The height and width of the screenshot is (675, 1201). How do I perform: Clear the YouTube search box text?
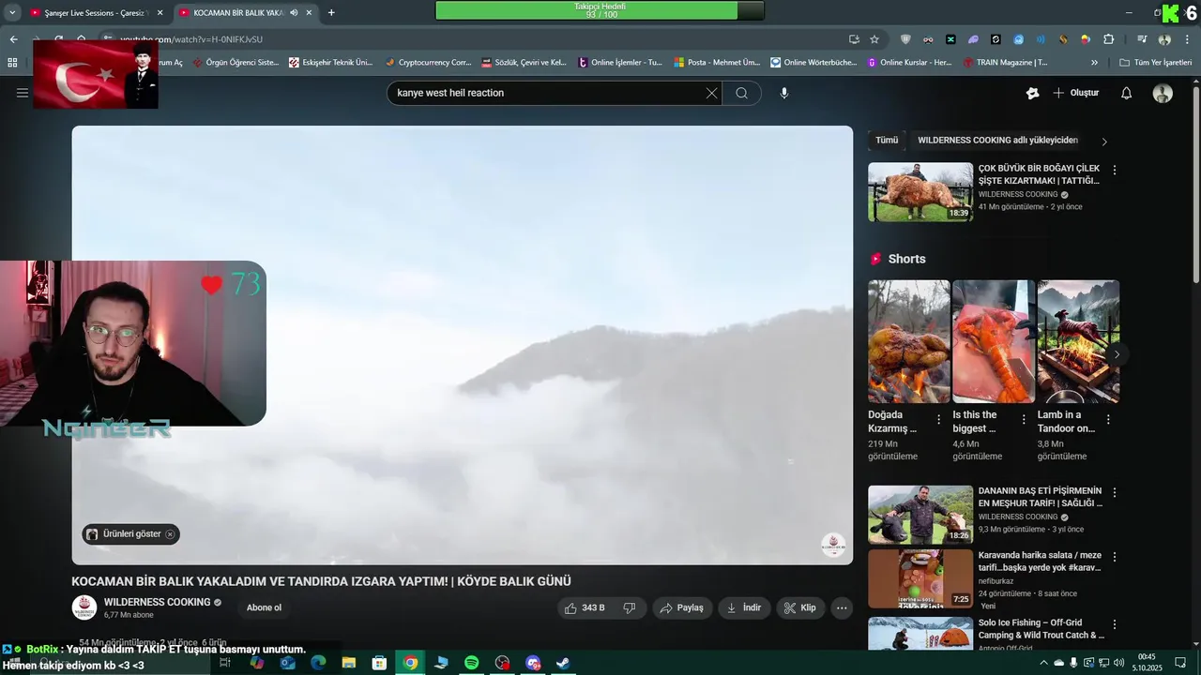click(711, 93)
